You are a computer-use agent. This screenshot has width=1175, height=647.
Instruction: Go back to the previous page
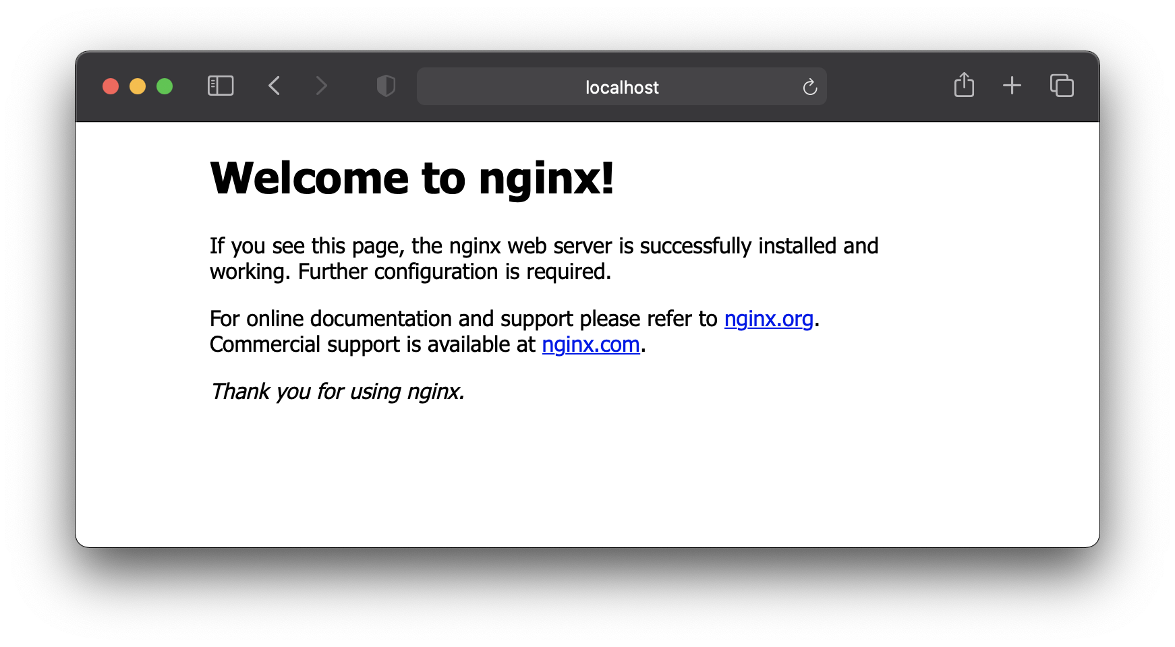[x=274, y=86]
